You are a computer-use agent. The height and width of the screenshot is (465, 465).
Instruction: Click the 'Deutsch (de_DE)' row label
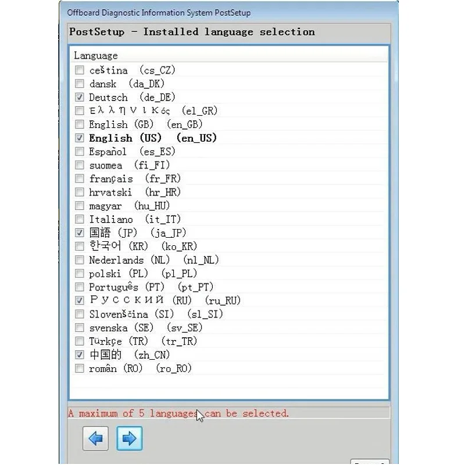click(x=133, y=98)
